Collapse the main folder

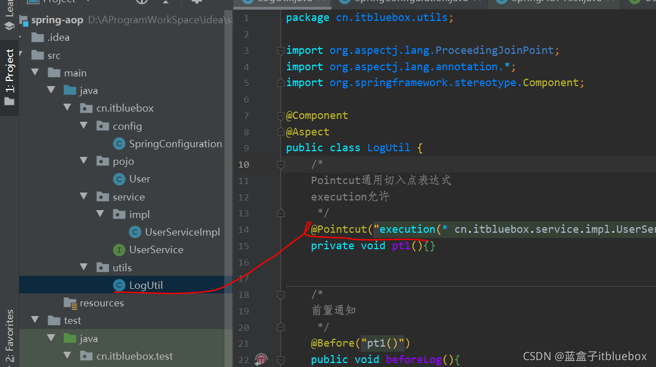click(x=36, y=72)
